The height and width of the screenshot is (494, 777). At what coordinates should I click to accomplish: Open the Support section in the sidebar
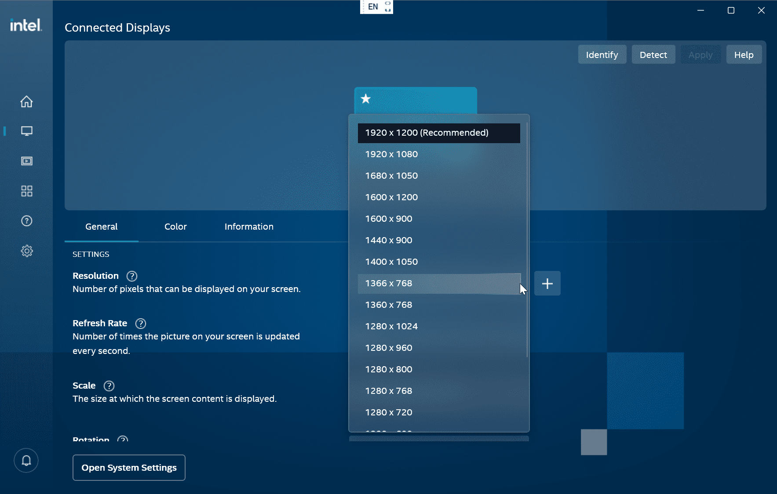click(x=26, y=221)
